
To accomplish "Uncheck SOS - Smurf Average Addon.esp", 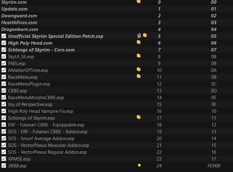I will point(4,139).
